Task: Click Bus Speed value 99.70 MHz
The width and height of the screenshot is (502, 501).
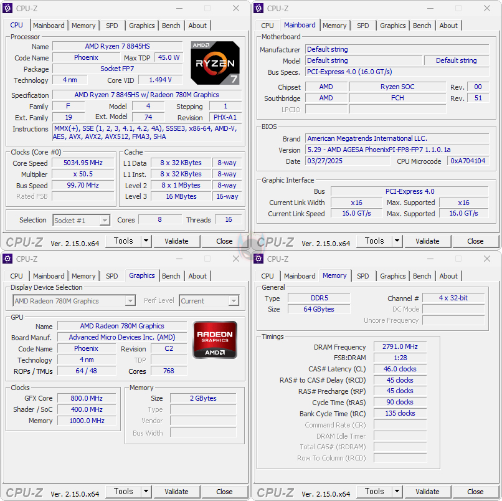Action: [83, 185]
